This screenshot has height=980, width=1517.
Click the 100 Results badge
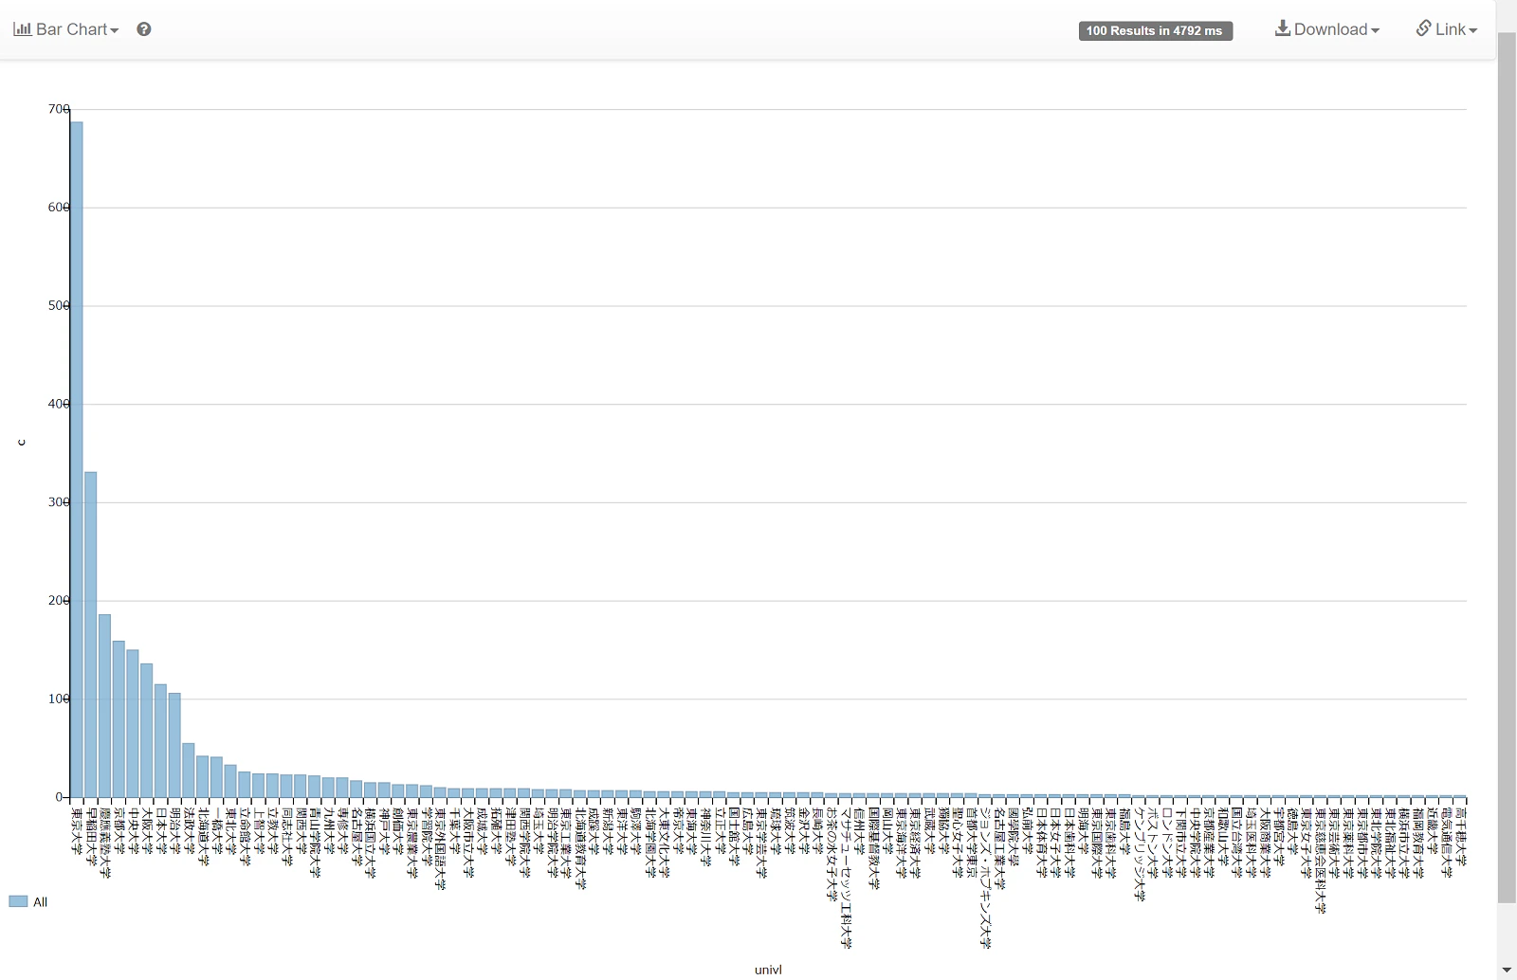pos(1155,31)
